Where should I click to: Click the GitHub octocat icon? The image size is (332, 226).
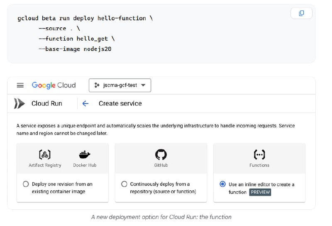click(x=161, y=155)
